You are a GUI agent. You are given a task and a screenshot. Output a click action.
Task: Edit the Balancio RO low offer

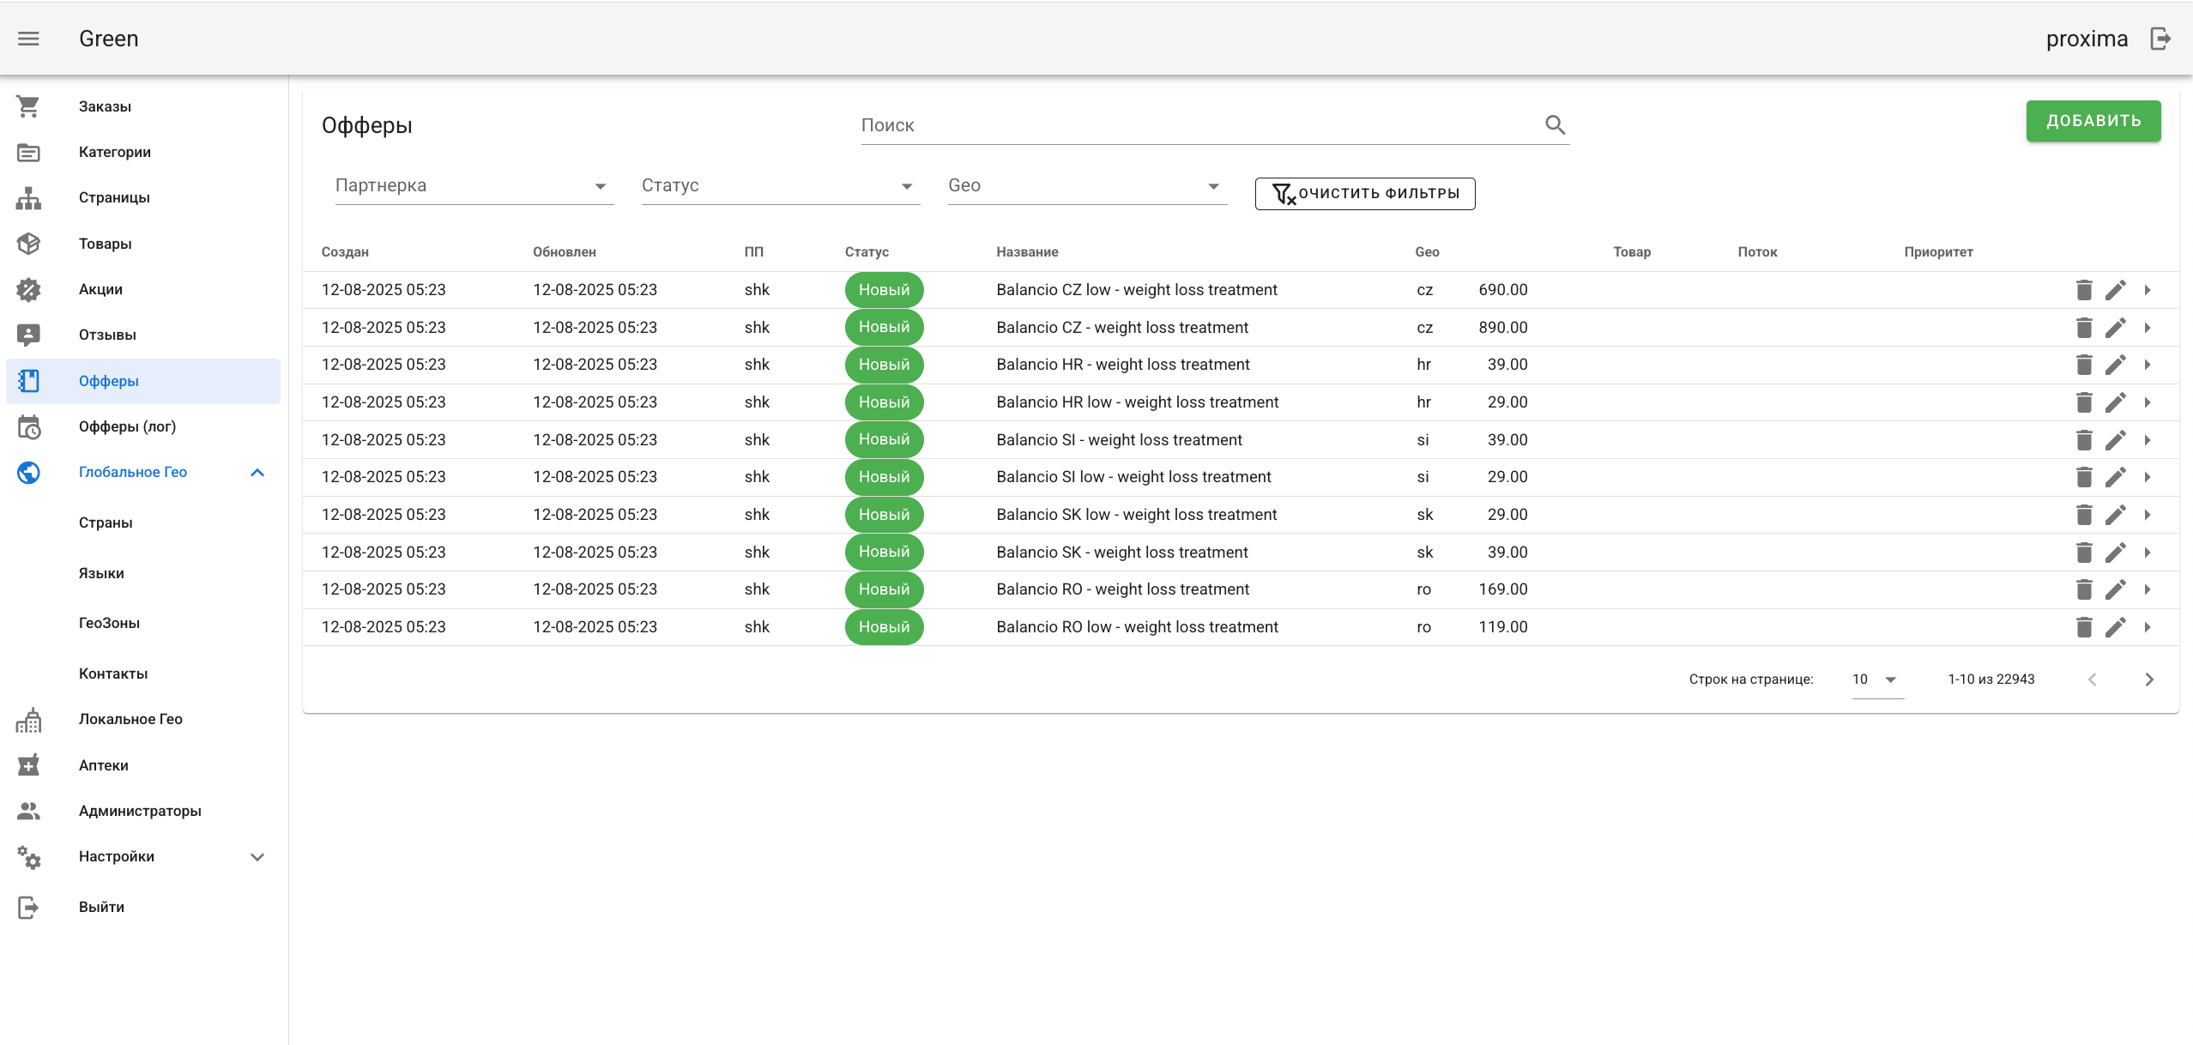pos(2115,627)
